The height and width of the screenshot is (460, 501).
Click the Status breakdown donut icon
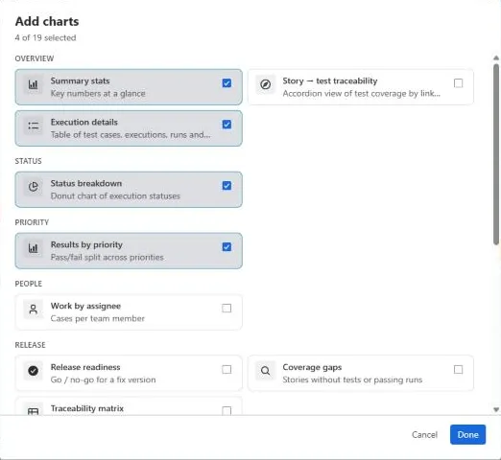[33, 187]
